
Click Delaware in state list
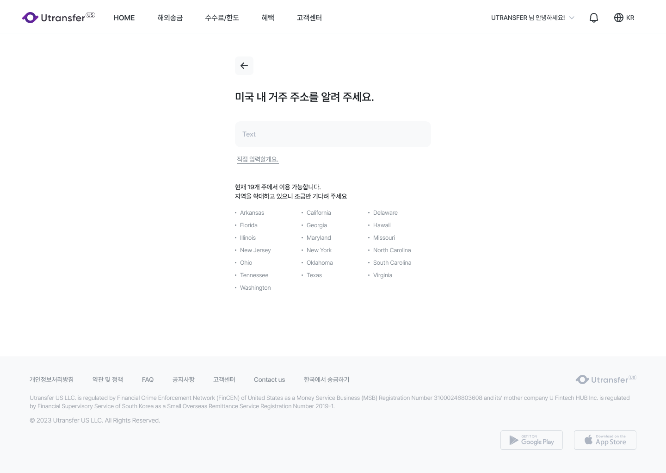[x=385, y=213]
